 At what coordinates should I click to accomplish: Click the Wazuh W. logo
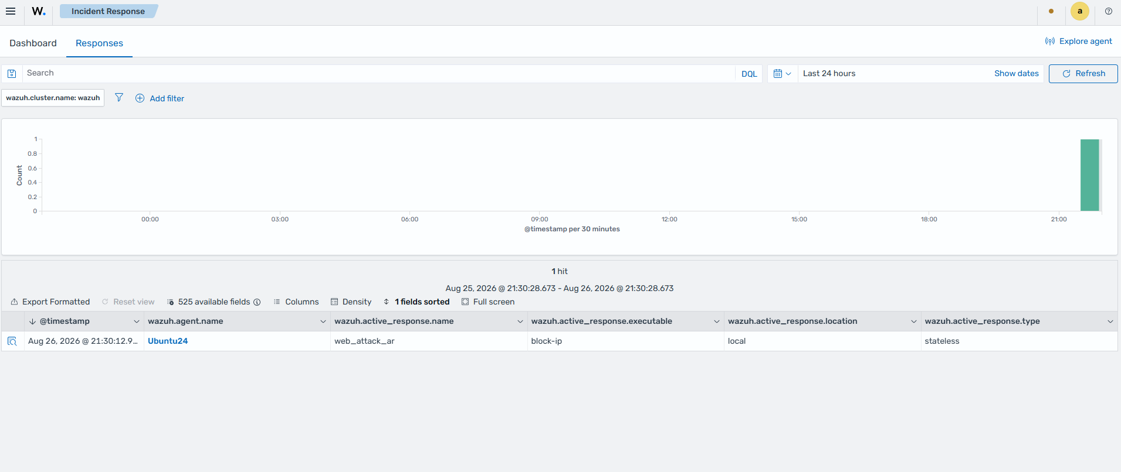[x=39, y=11]
